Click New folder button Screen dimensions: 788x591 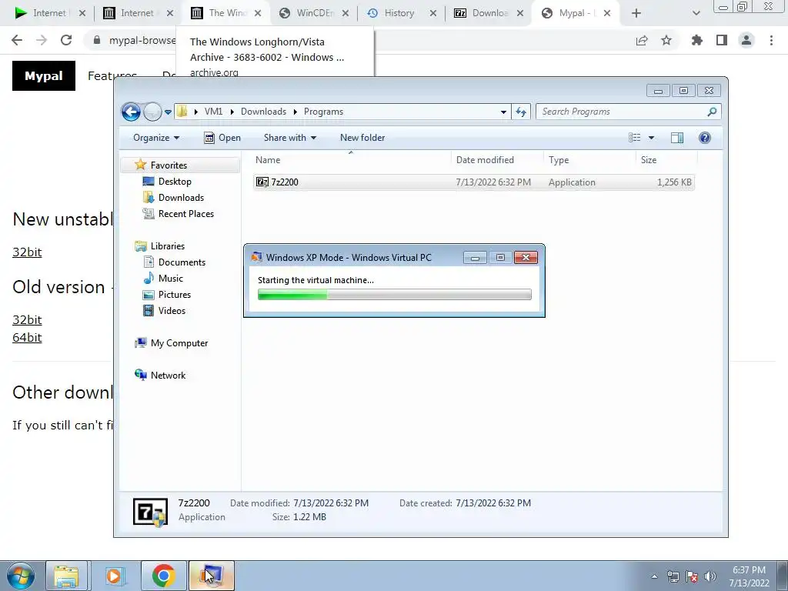[362, 138]
